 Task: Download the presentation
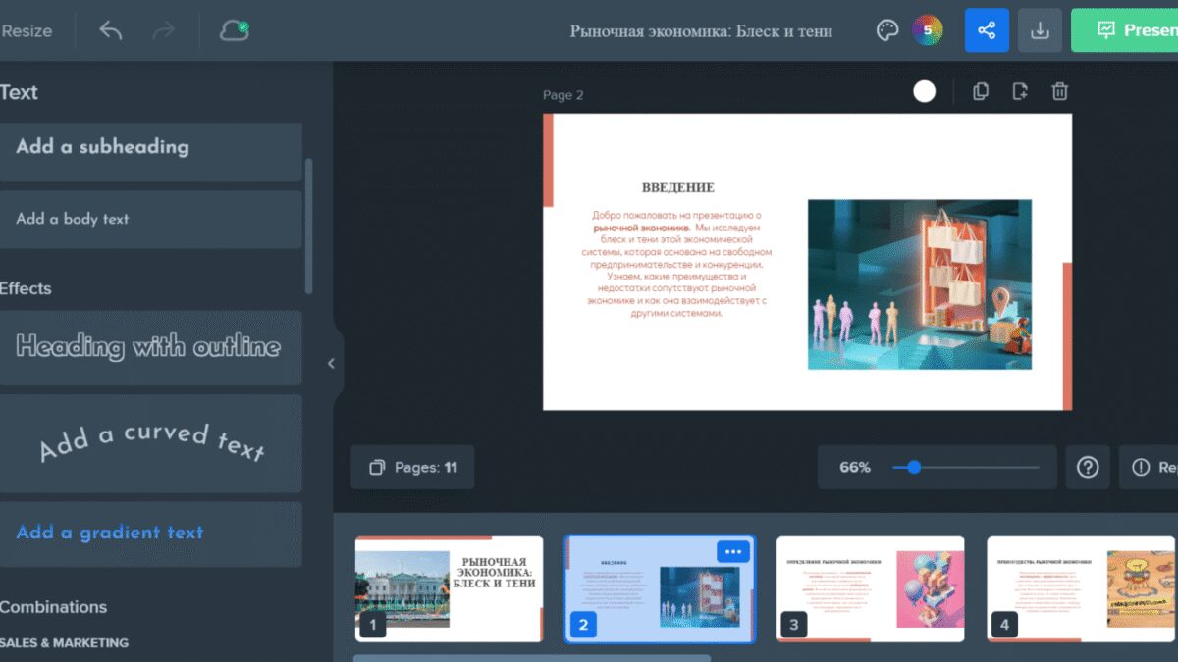(x=1041, y=30)
